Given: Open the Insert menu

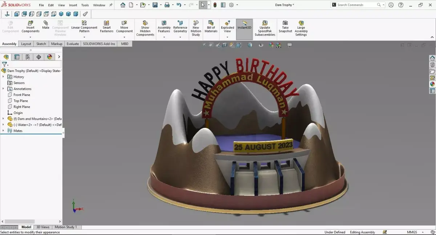Looking at the screenshot, I should coord(73,5).
